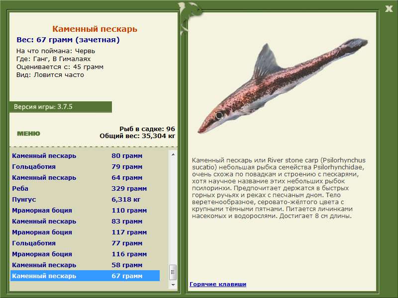This screenshot has width=398, height=298.
Task: Click the scrollbar up arrow in fish list
Action: (x=173, y=154)
